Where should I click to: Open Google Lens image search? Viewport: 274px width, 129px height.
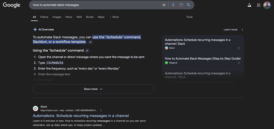pos(181,5)
